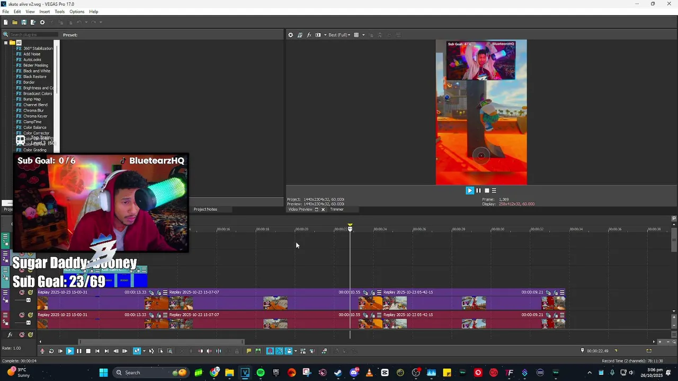The width and height of the screenshot is (678, 381).
Task: Click the Overlays grid icon in preview
Action: (356, 35)
